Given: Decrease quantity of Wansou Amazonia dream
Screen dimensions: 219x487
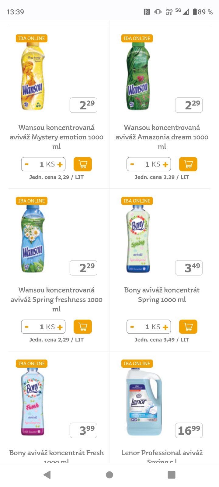Looking at the screenshot, I should [132, 164].
